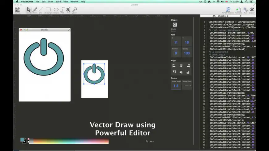Click the Run gears icon

coord(246,10)
